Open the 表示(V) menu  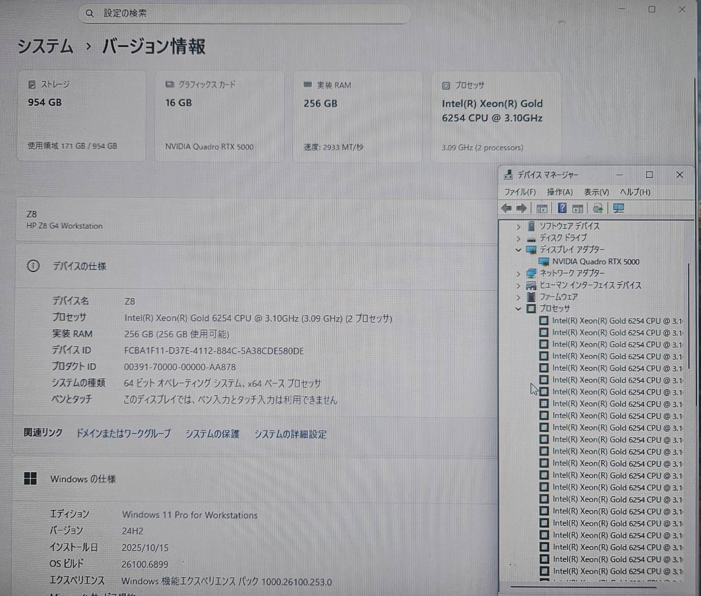click(596, 192)
